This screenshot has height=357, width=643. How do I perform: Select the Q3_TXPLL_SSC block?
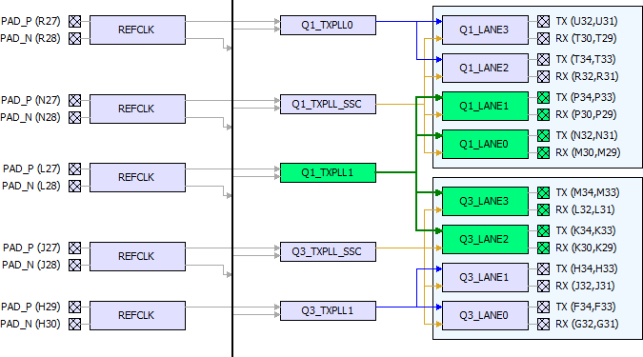(x=328, y=252)
